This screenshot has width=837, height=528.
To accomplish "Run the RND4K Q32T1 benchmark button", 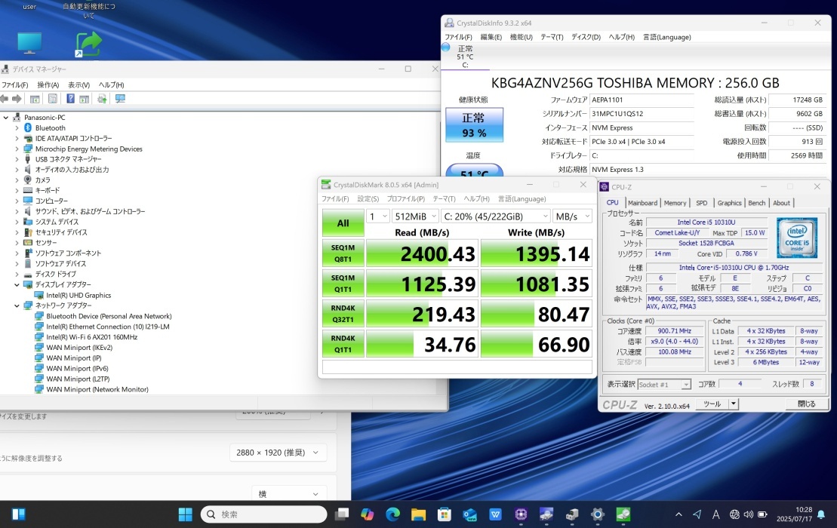I will click(x=343, y=314).
